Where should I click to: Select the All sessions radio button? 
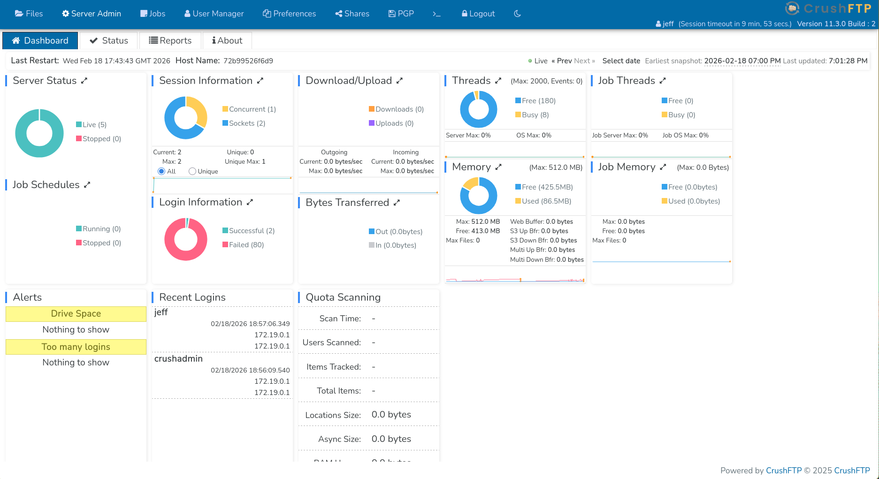[x=161, y=171]
